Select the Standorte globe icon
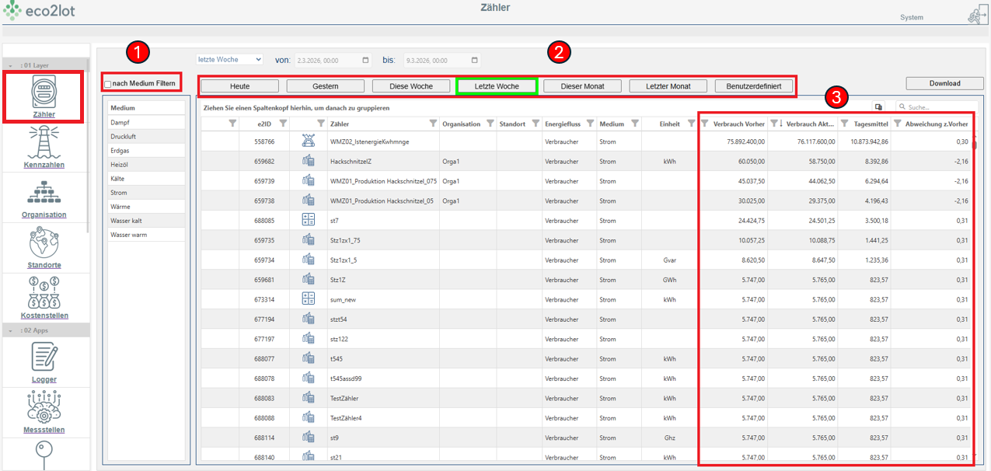 [x=44, y=242]
